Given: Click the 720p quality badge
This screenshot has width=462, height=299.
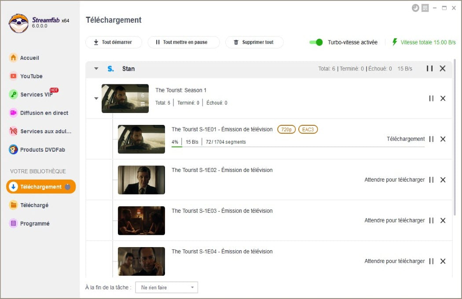Looking at the screenshot, I should (x=286, y=129).
